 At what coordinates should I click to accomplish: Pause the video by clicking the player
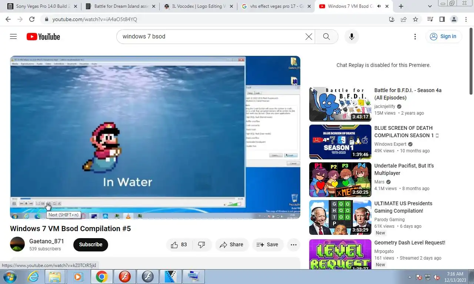(155, 137)
